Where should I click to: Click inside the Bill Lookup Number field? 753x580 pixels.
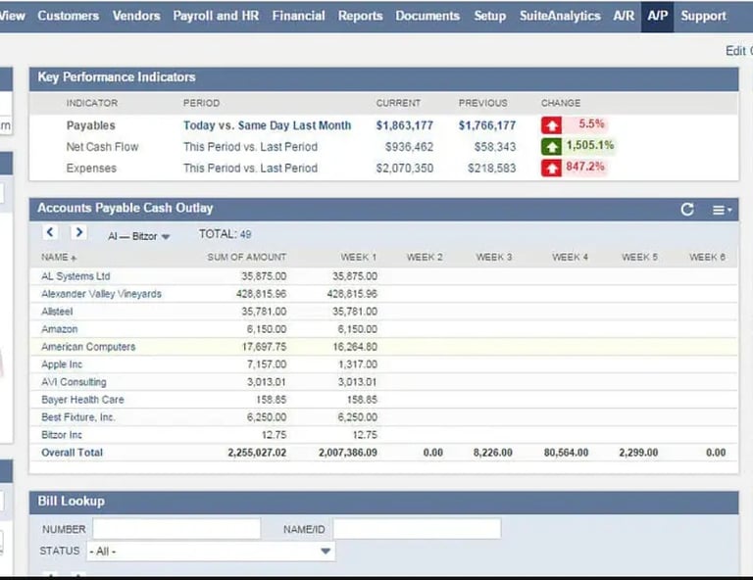coord(176,529)
